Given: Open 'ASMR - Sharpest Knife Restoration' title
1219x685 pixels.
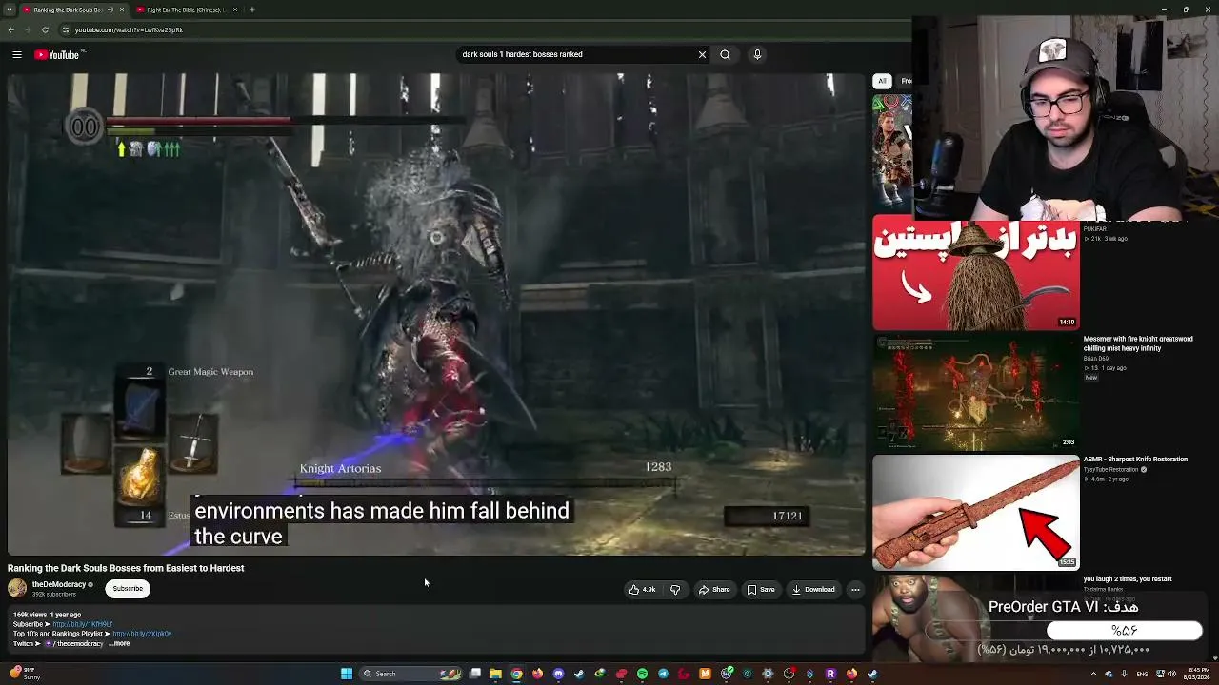Looking at the screenshot, I should pos(1135,460).
